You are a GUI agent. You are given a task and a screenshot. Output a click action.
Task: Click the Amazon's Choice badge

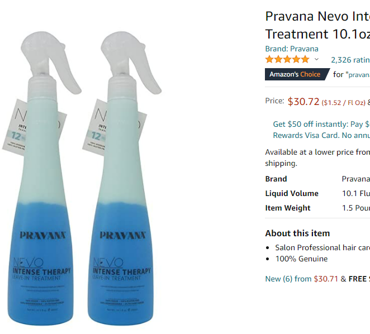click(297, 74)
